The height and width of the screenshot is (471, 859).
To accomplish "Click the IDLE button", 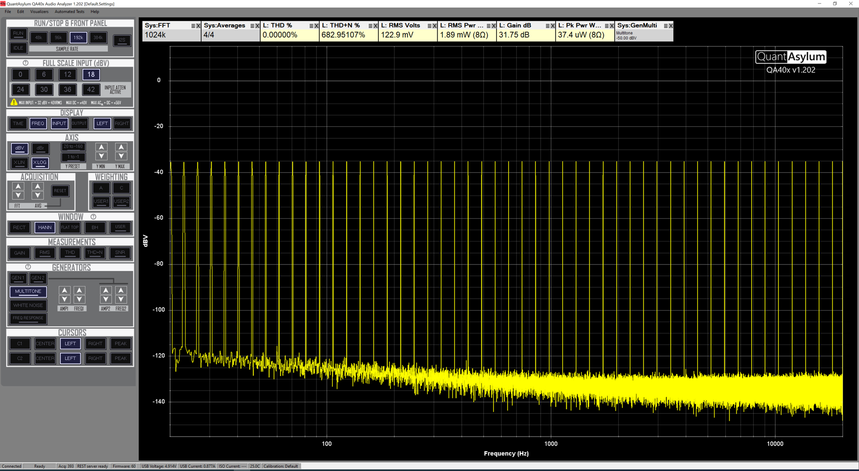I will tap(18, 48).
